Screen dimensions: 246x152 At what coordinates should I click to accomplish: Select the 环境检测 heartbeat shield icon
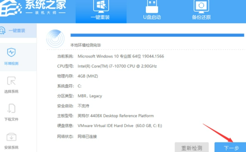tap(11, 52)
